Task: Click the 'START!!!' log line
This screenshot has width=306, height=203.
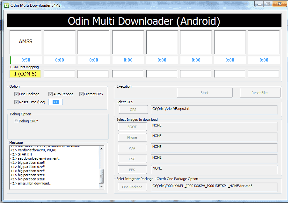Action: [x=21, y=154]
